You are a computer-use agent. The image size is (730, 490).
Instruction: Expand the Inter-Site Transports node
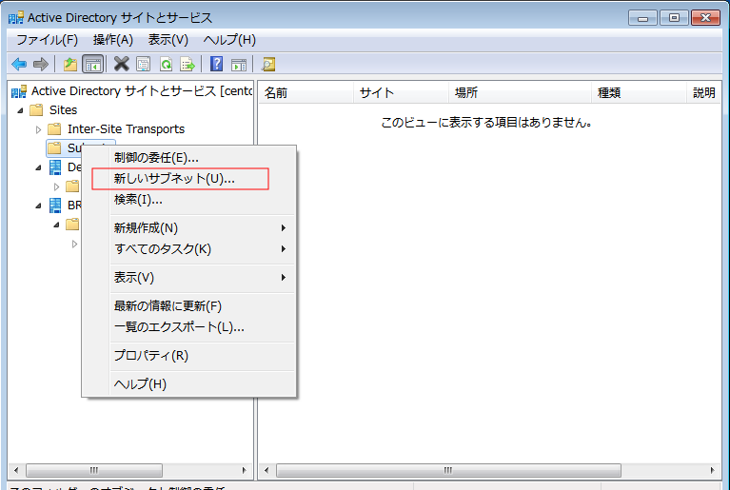[x=39, y=129]
